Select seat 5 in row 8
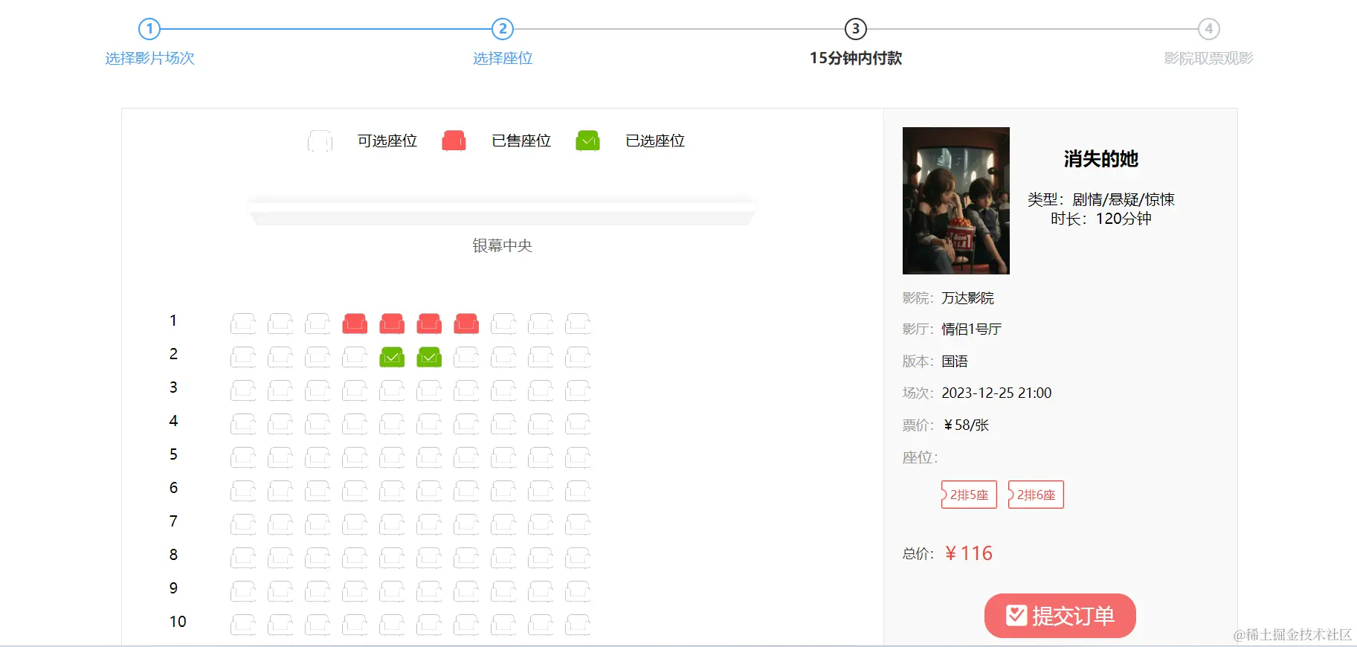 pos(392,558)
